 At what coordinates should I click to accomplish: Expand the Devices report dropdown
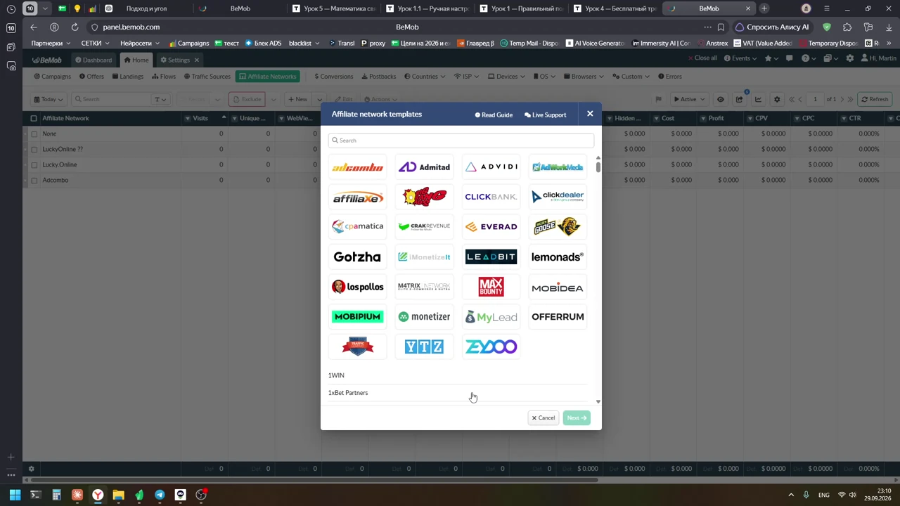[x=507, y=77]
